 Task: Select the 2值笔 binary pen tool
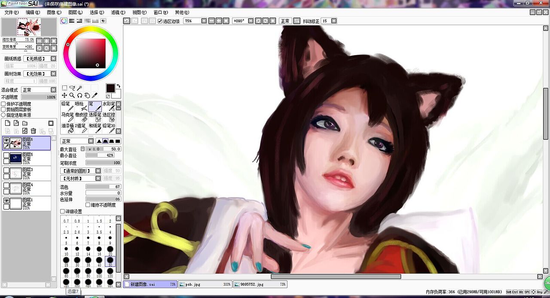tap(80, 128)
